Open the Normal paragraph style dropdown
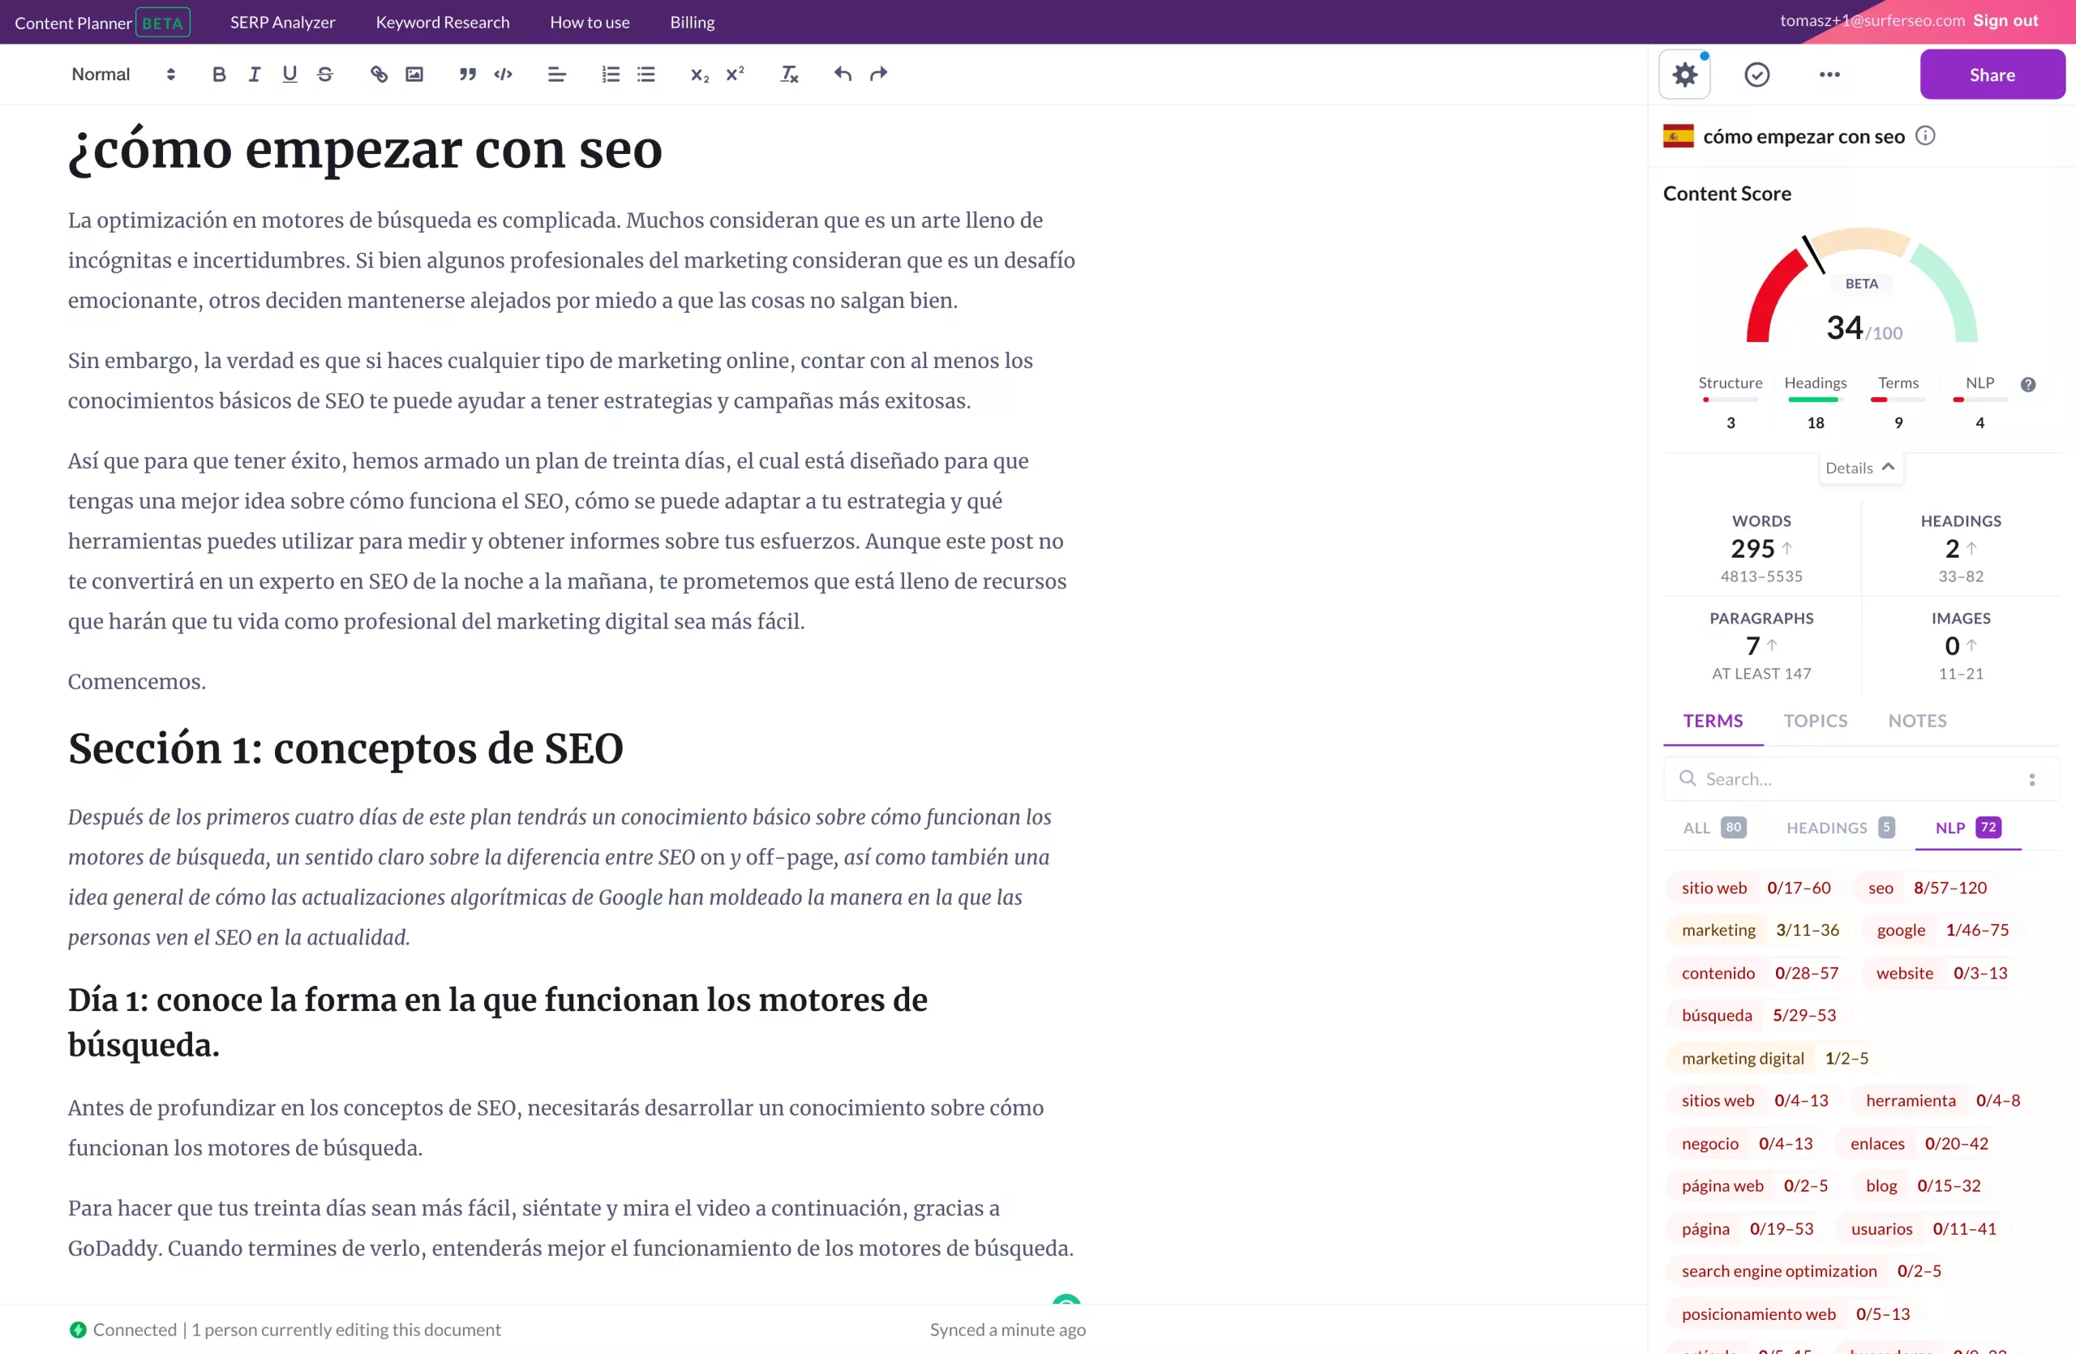The image size is (2076, 1354). pos(122,74)
